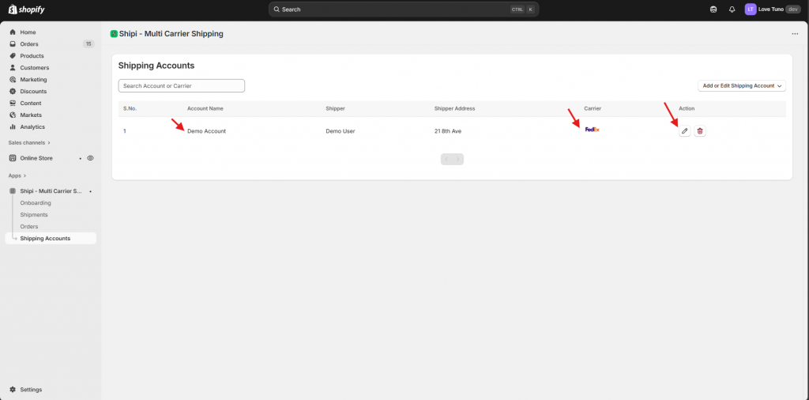Click the pencil edit icon for Demo Account
The width and height of the screenshot is (809, 400).
(x=685, y=131)
